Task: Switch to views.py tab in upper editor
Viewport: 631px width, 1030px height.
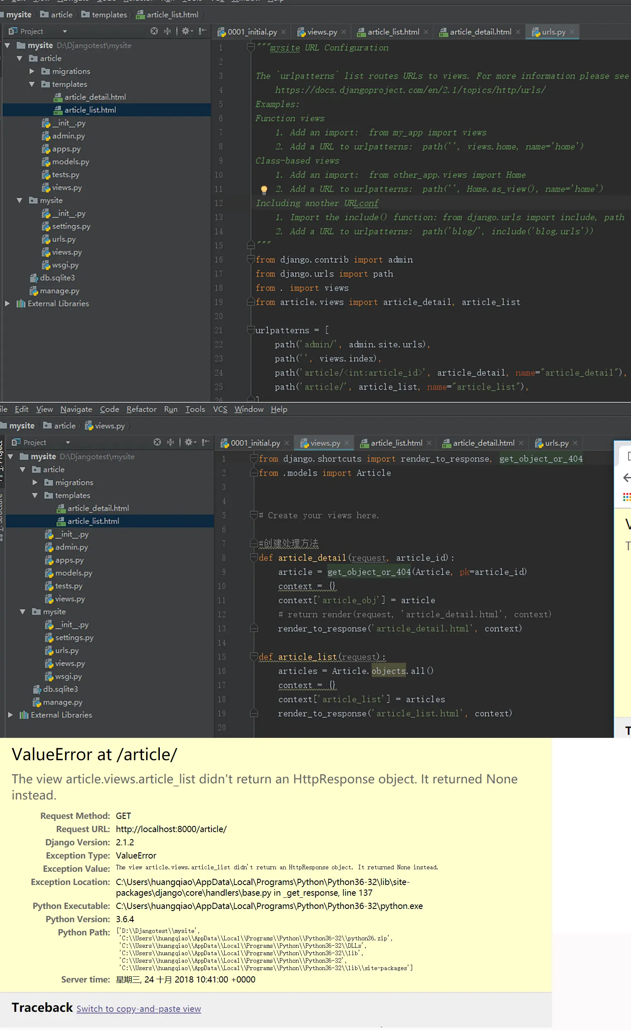Action: pyautogui.click(x=322, y=32)
